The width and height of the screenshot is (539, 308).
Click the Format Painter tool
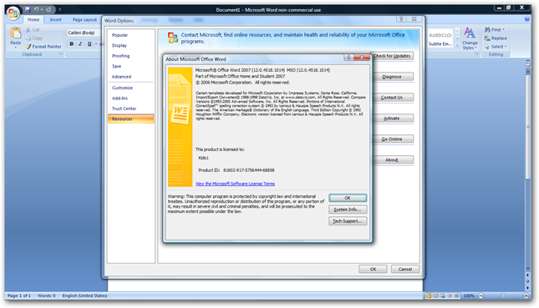(43, 47)
